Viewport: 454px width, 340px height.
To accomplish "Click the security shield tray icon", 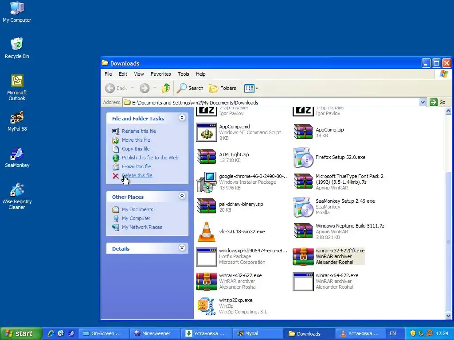I will tap(413, 334).
